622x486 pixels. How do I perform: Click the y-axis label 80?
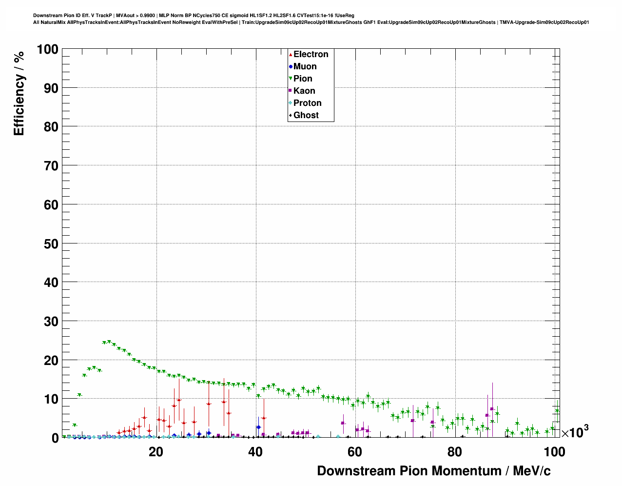point(51,127)
